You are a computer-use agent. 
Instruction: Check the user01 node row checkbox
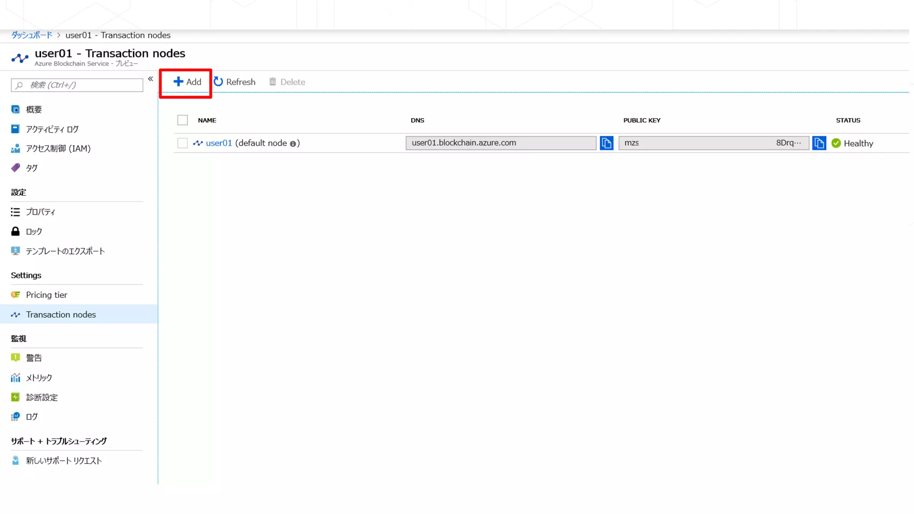click(x=183, y=143)
